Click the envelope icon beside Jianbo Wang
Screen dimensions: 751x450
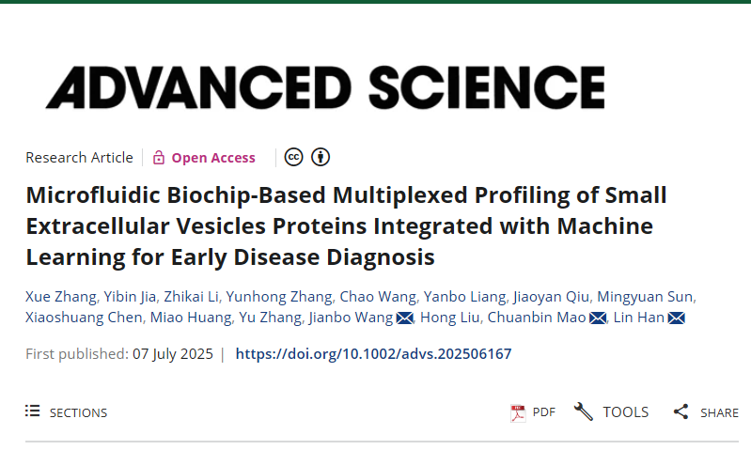tap(405, 318)
